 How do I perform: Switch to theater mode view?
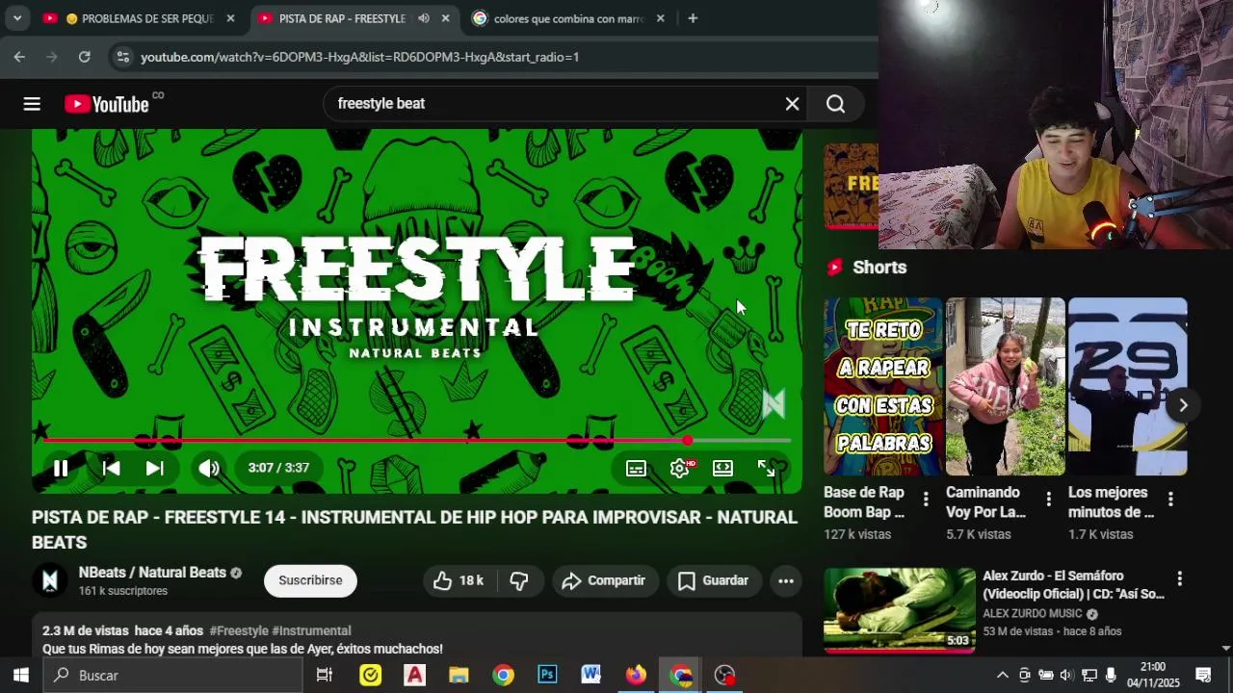(722, 469)
